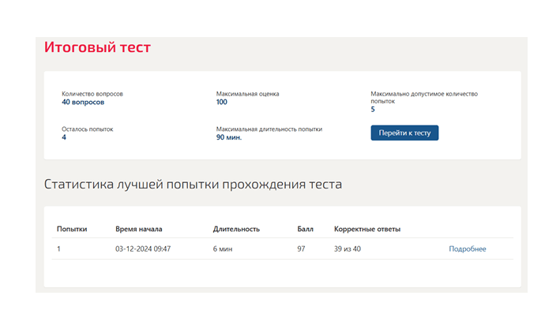Viewport: 560px width, 329px height.
Task: Click the 'Длительность' column header
Action: coord(236,229)
